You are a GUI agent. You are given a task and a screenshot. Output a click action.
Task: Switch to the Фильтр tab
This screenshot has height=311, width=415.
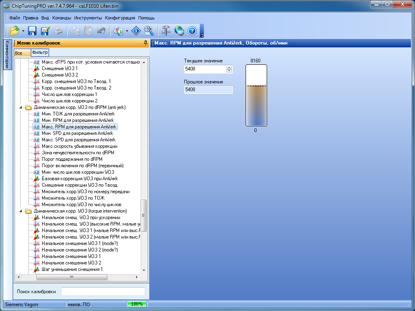pyautogui.click(x=40, y=53)
